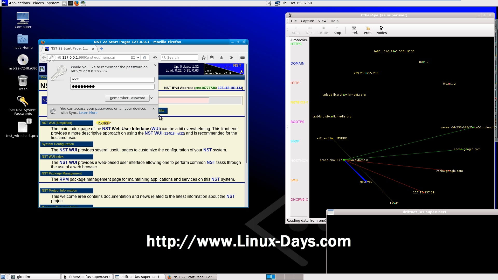Image resolution: width=498 pixels, height=280 pixels.
Task: Click the NST logo banner
Action: 224,69
